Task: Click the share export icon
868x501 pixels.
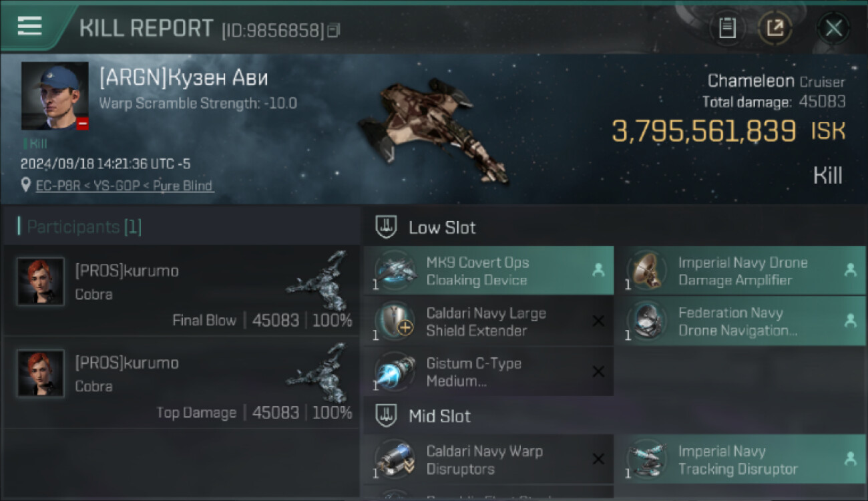Action: coord(775,28)
